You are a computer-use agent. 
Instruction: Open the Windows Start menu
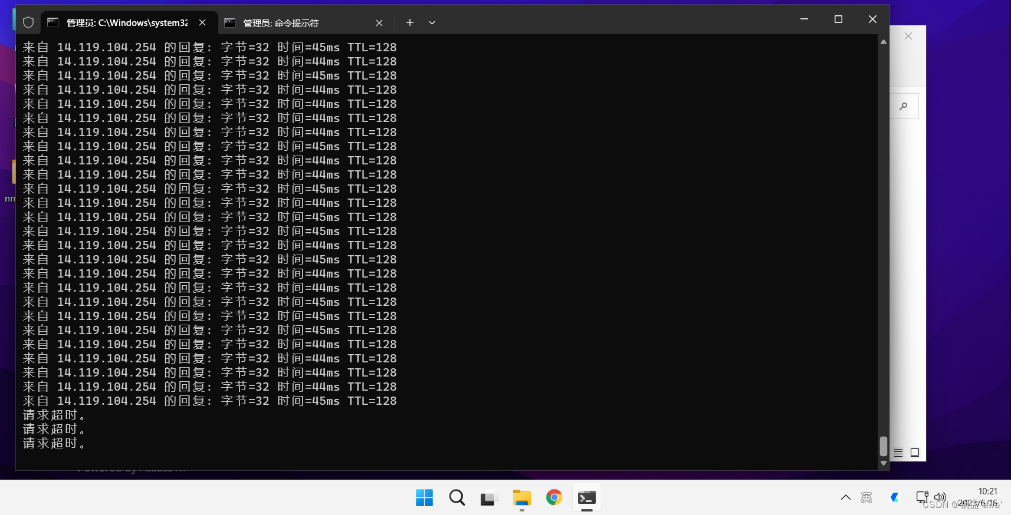tap(424, 498)
